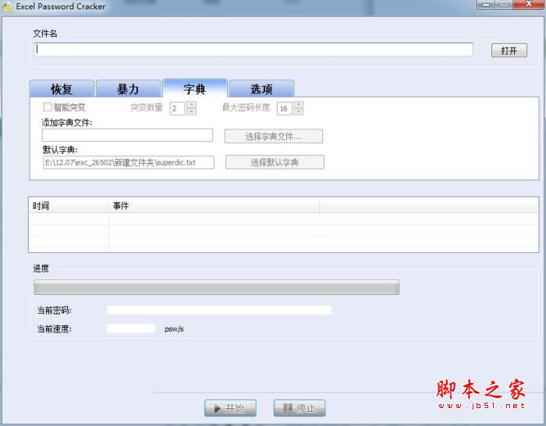Click the 文件名 input field
546x426 pixels.
[253, 49]
